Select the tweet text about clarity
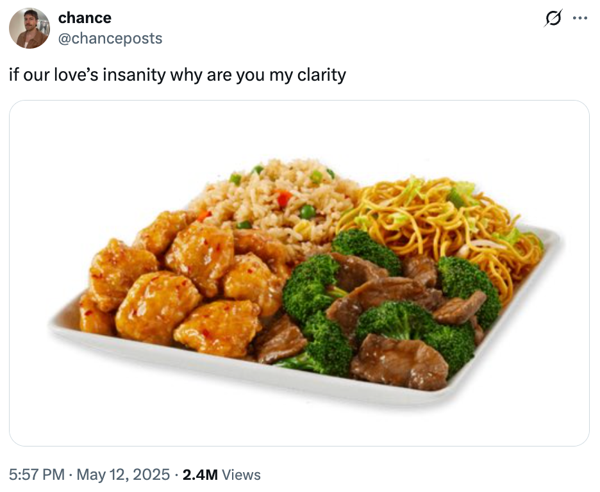This screenshot has width=600, height=492. pos(177,75)
